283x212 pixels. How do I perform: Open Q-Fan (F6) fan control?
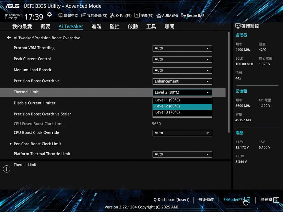coord(112,15)
